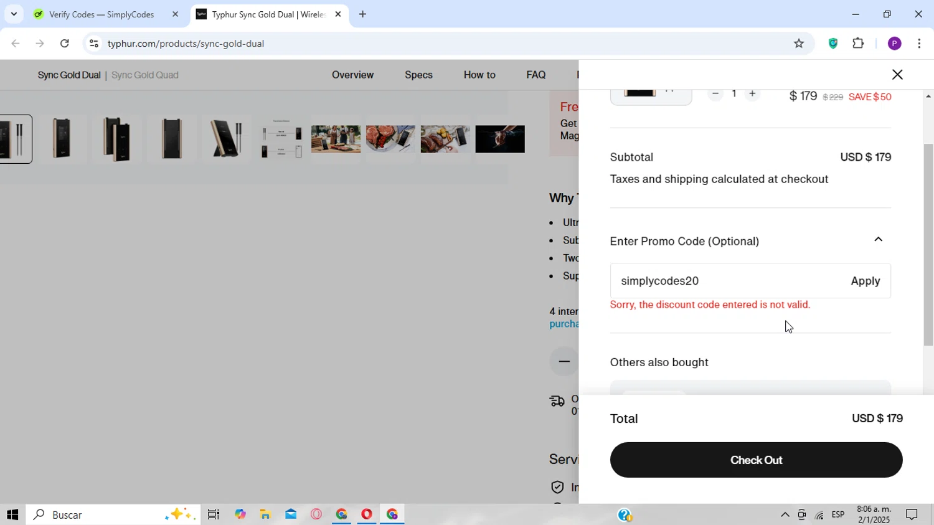Open the green shield extension icon
Screen dimensions: 934x525
[x=833, y=44]
